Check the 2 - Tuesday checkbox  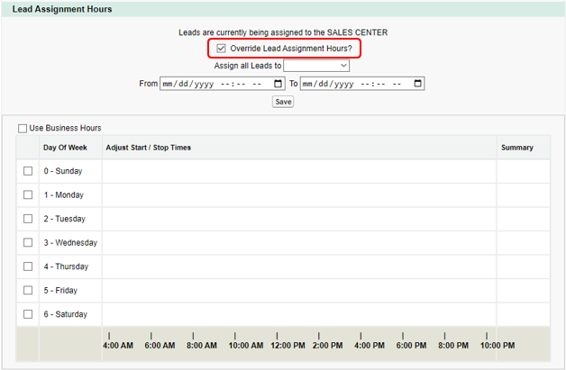(28, 219)
